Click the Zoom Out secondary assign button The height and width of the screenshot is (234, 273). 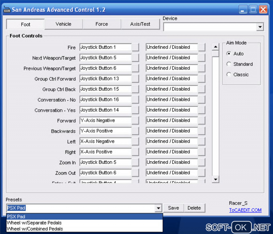[202, 172]
